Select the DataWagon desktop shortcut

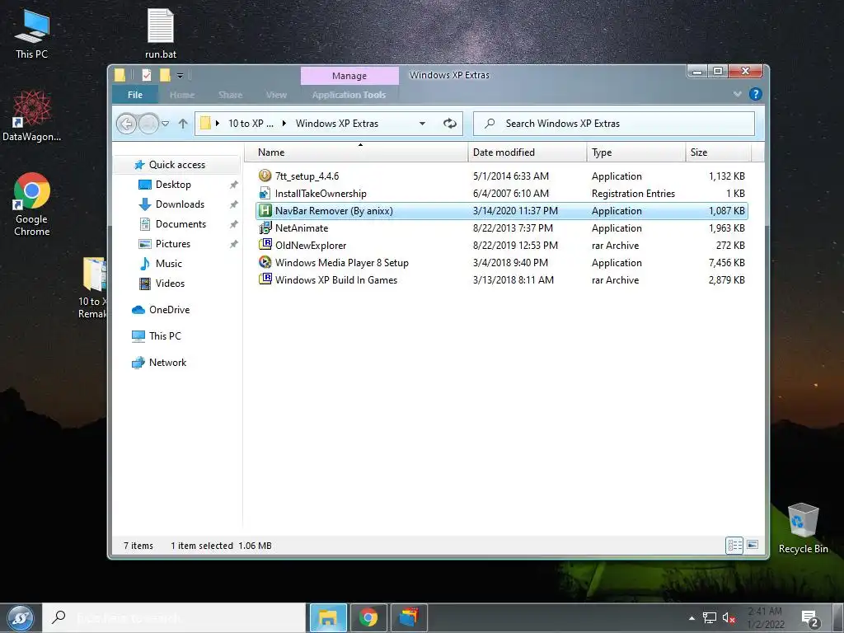click(32, 115)
